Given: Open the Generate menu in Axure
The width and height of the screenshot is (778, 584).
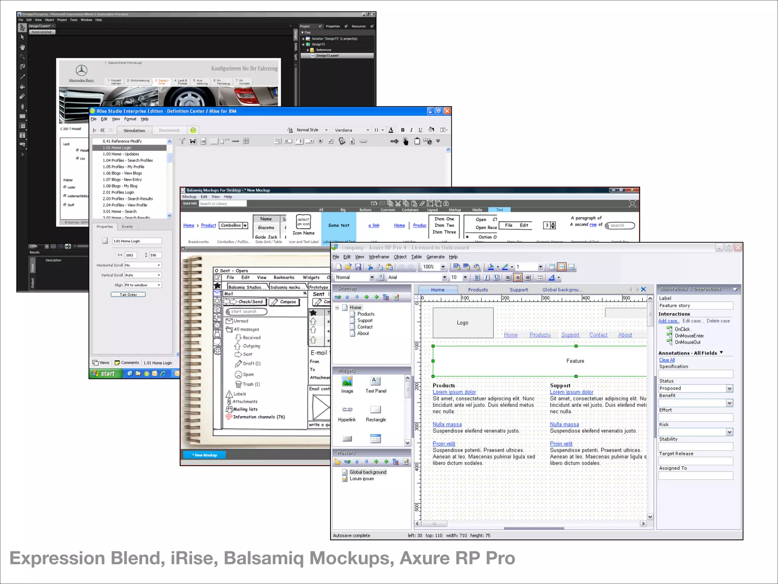Looking at the screenshot, I should click(x=435, y=257).
